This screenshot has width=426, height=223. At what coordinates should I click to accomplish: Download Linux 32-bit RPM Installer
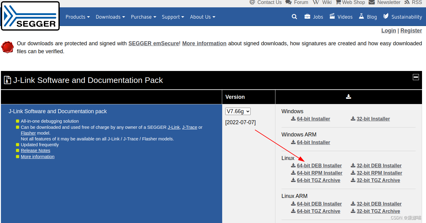(379, 173)
